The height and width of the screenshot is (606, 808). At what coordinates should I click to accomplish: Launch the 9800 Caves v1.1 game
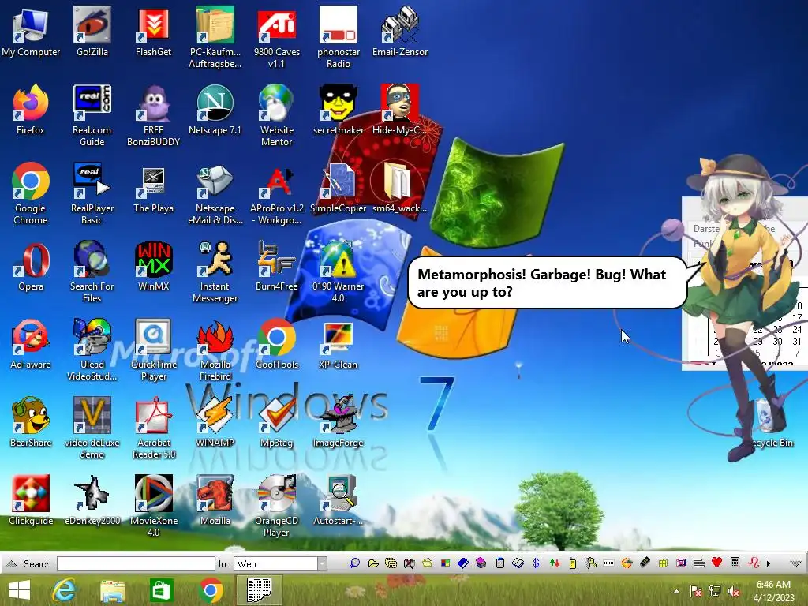pos(277,38)
